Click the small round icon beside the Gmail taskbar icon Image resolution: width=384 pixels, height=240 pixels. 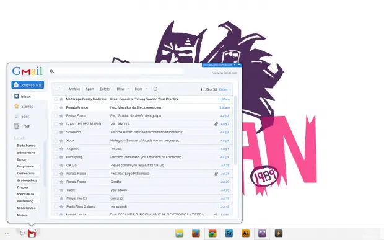[22, 233]
